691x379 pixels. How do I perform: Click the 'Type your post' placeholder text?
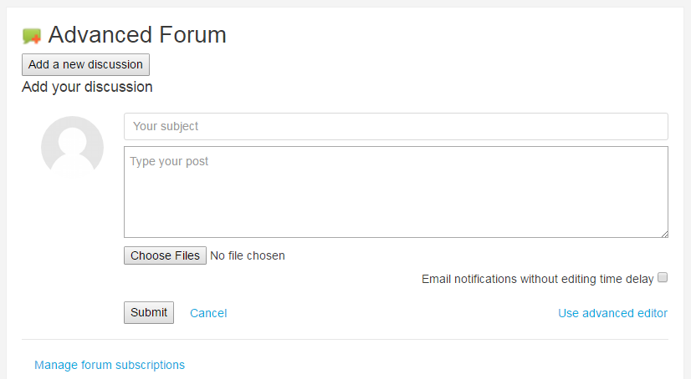pos(169,161)
